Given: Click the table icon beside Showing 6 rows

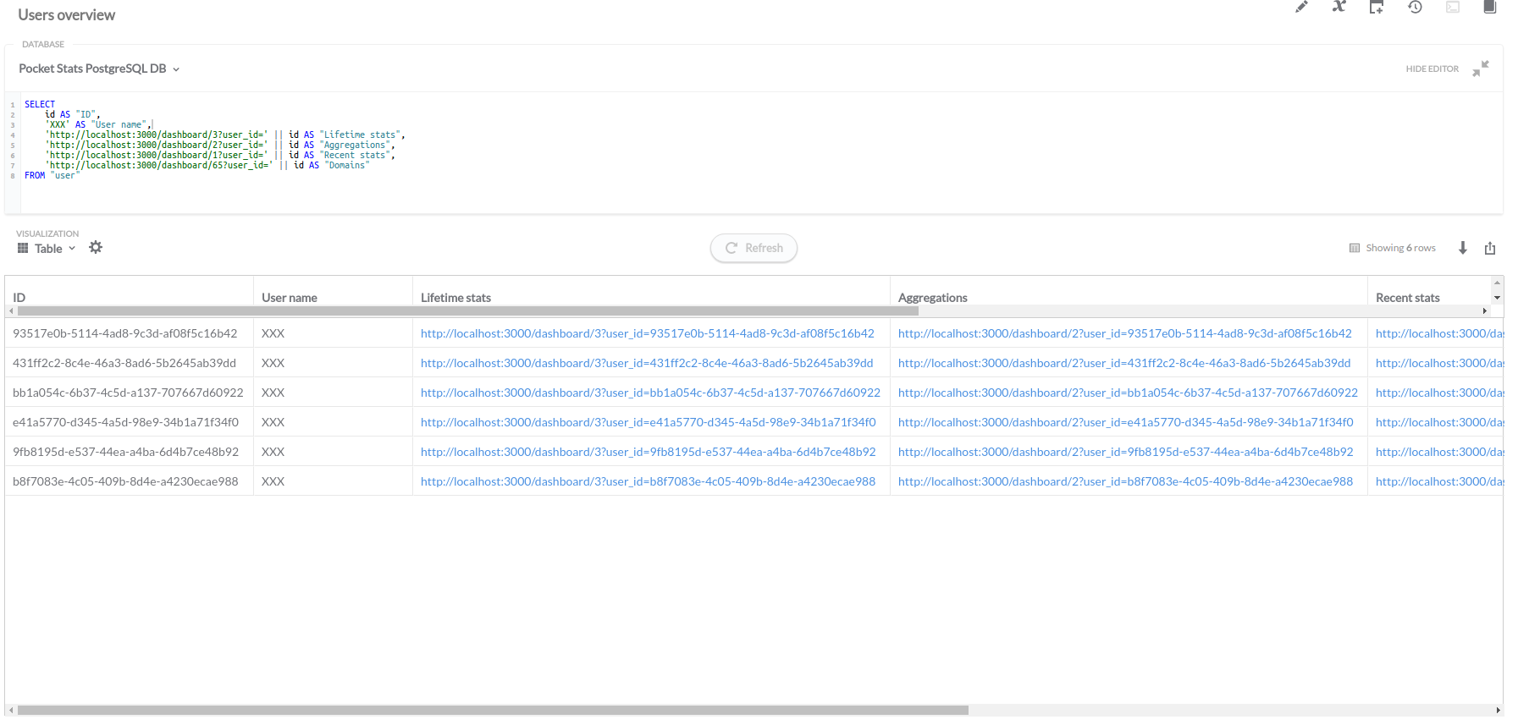Looking at the screenshot, I should point(1355,248).
